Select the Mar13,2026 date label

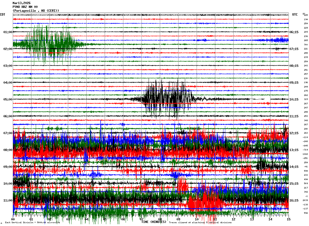point(21,3)
